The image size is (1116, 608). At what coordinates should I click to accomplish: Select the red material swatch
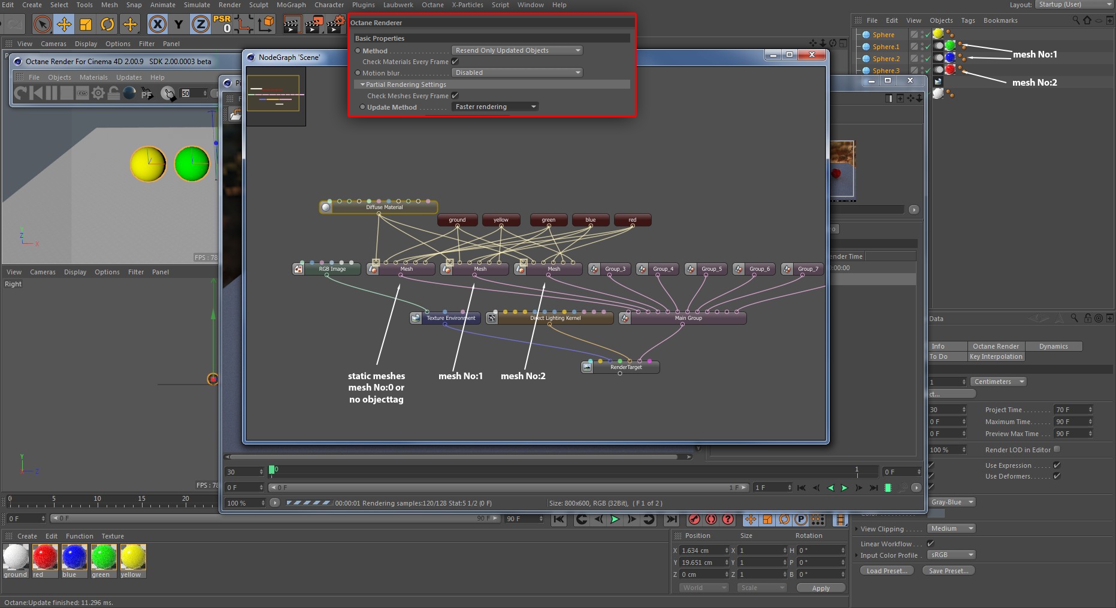pyautogui.click(x=45, y=561)
